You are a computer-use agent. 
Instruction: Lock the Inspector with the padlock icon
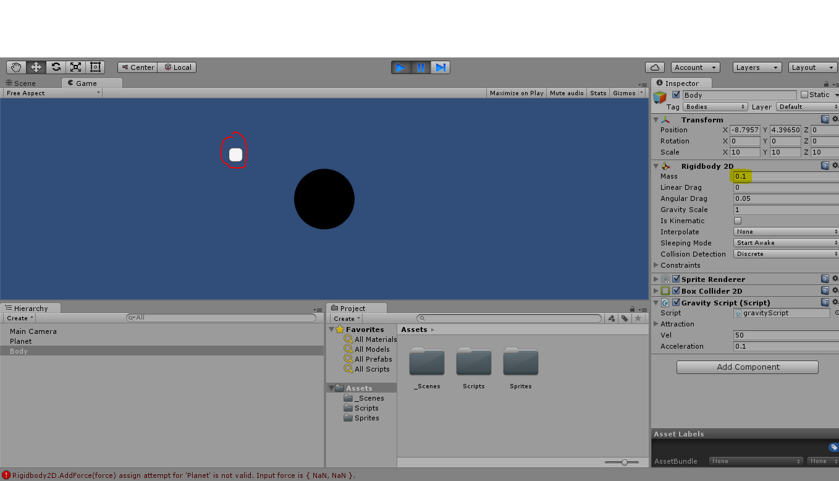tap(826, 83)
